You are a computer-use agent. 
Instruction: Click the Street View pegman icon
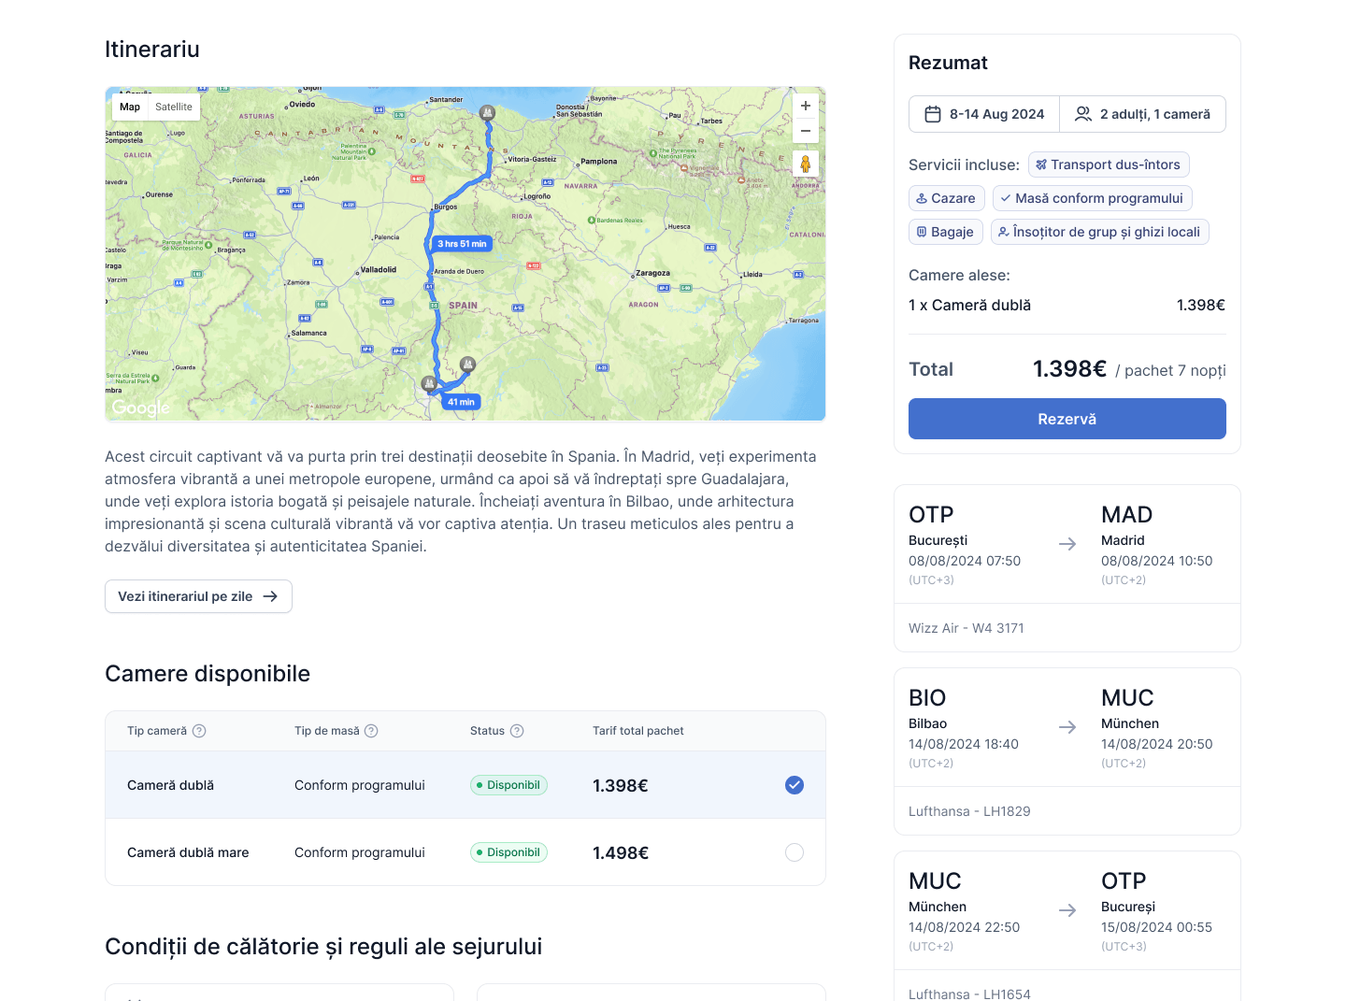(x=805, y=164)
